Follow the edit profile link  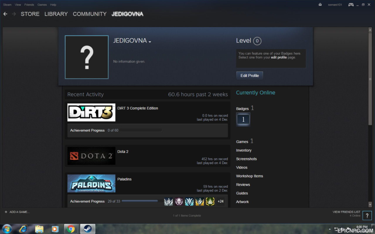click(x=279, y=57)
